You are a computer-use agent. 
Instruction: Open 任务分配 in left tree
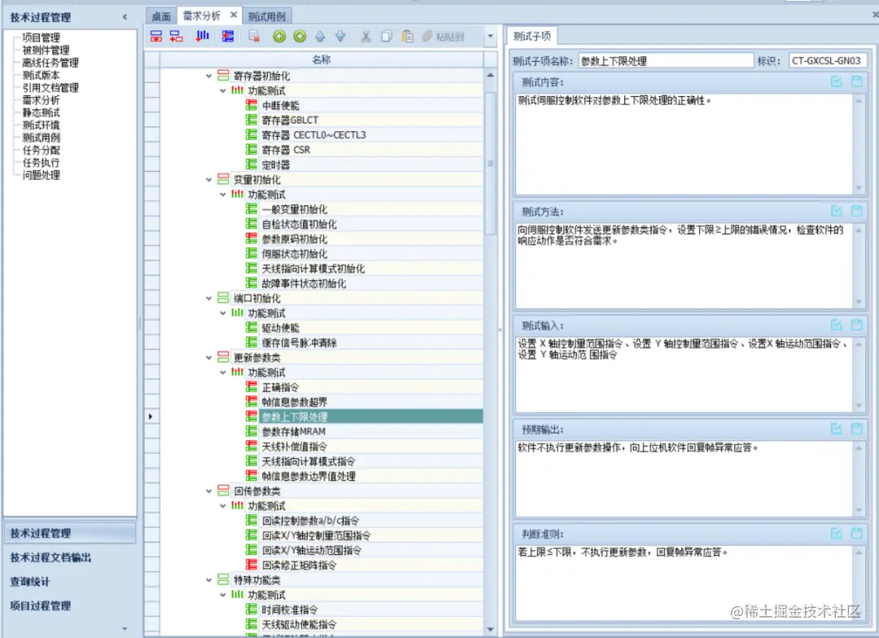tap(41, 150)
